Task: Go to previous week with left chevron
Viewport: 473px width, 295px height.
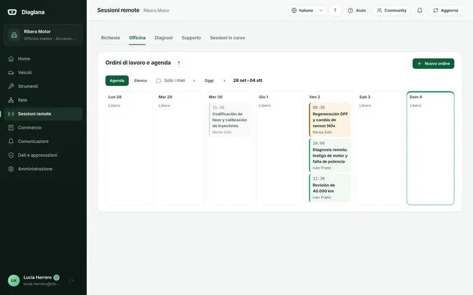Action: click(194, 81)
